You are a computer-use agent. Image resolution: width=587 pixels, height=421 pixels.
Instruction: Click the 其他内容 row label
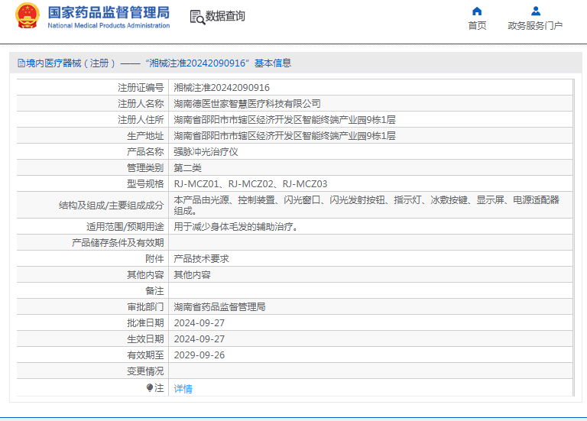(x=145, y=274)
